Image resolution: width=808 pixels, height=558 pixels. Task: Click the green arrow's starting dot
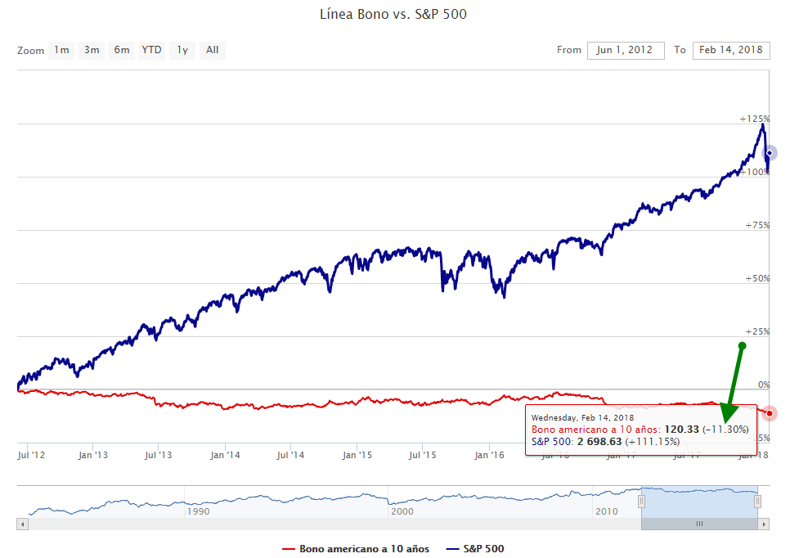coord(742,345)
